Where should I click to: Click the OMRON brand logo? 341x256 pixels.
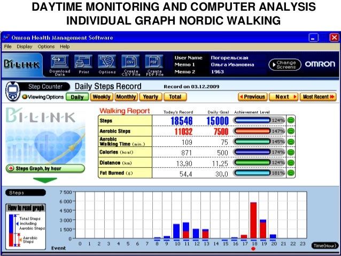(x=320, y=64)
